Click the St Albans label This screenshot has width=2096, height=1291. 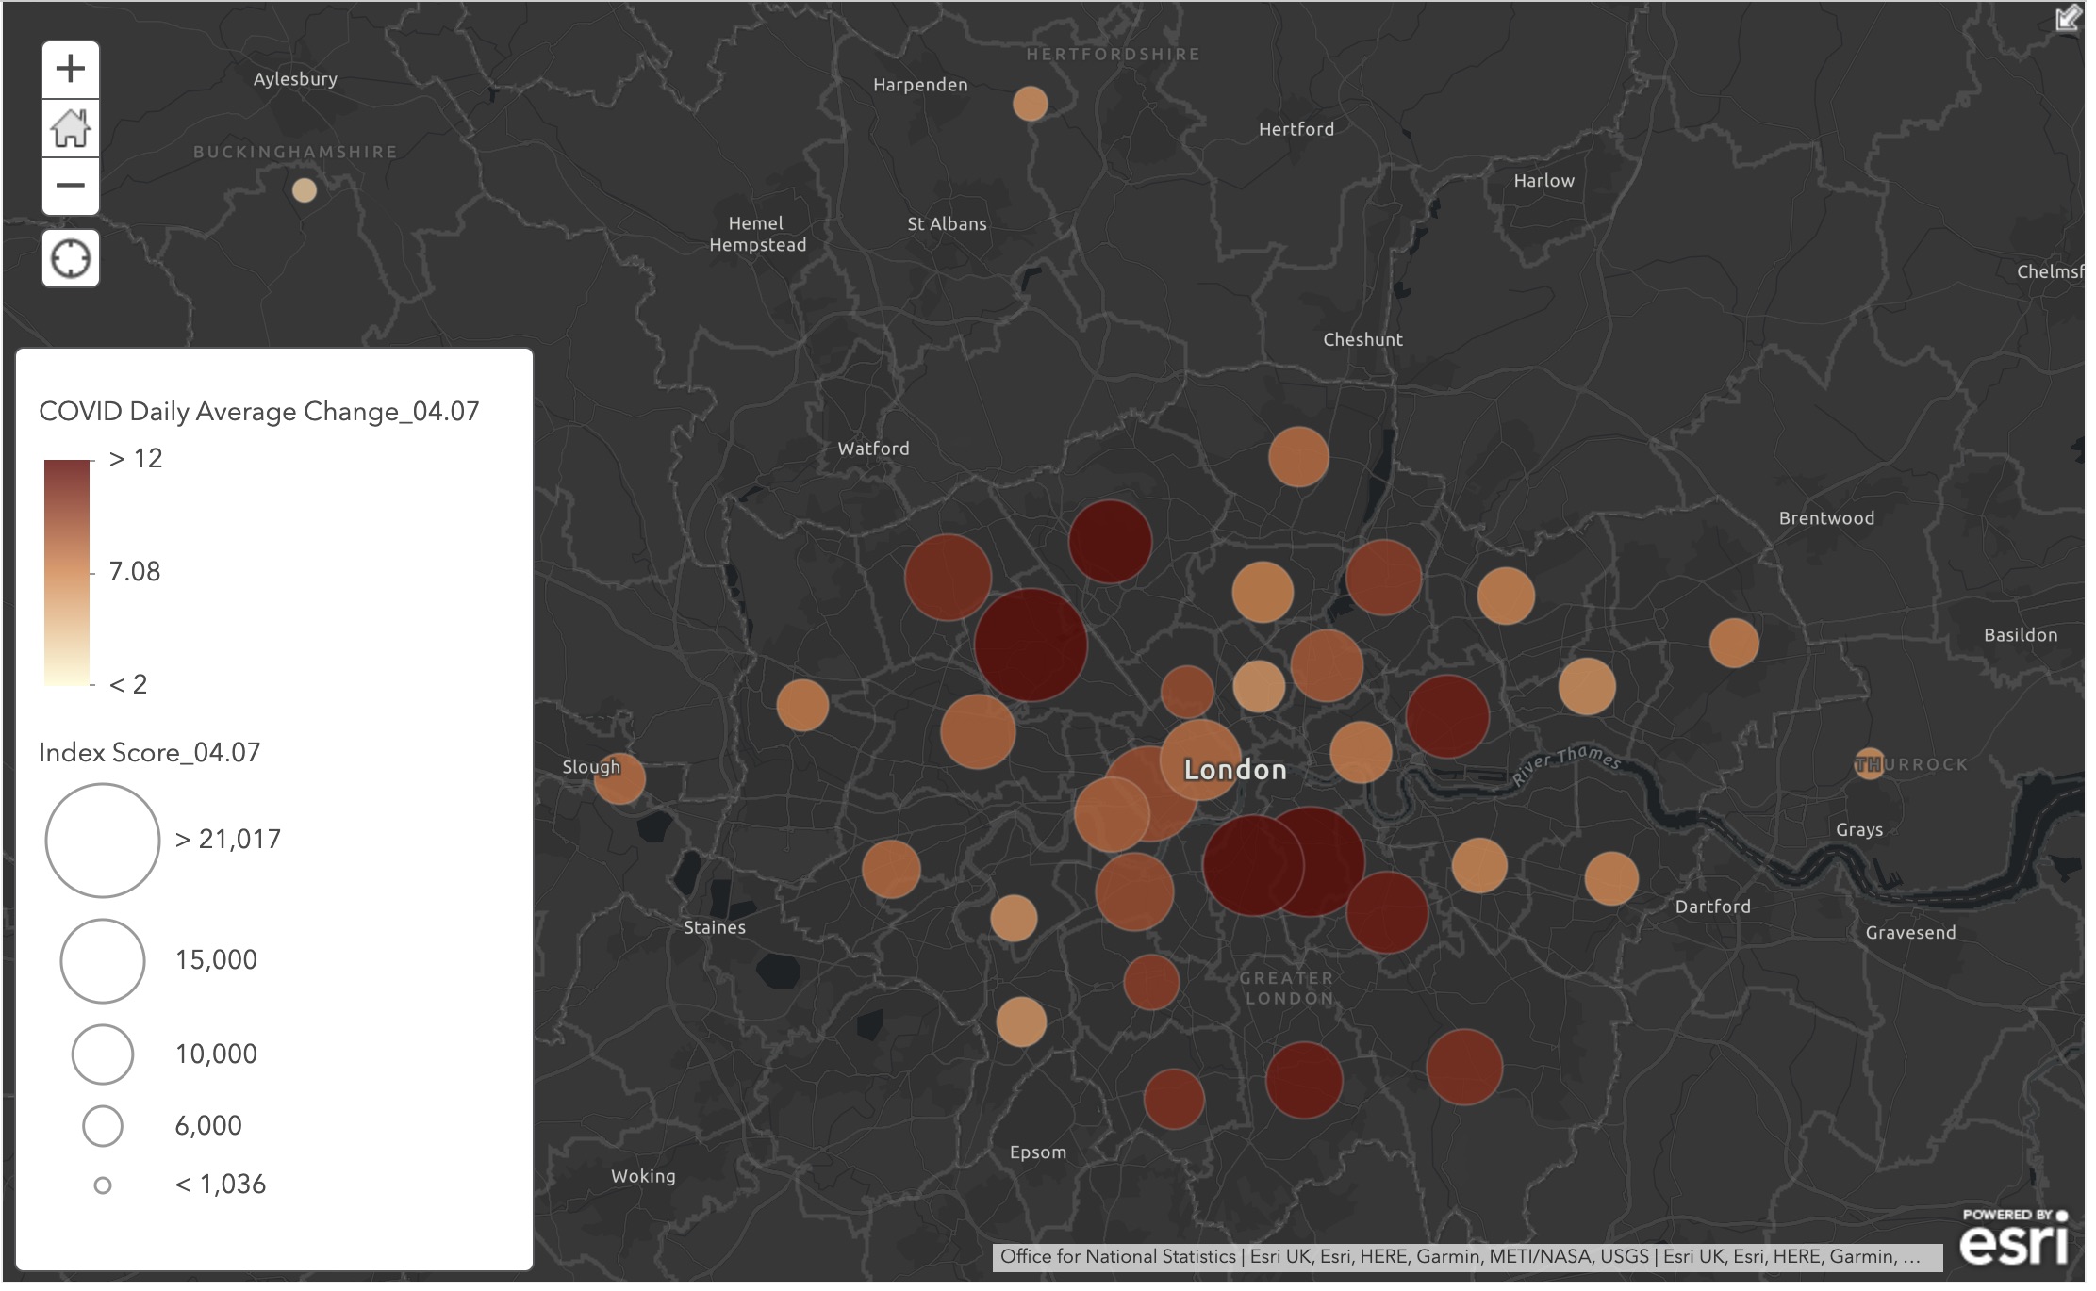948,224
